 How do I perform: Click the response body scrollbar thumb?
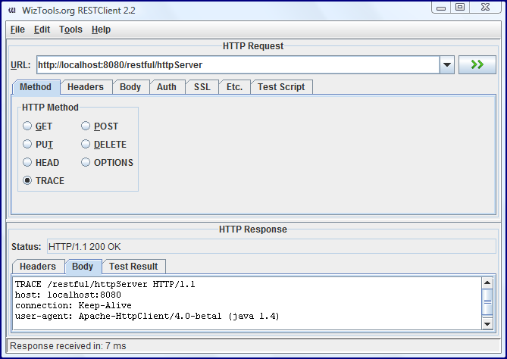click(x=487, y=301)
